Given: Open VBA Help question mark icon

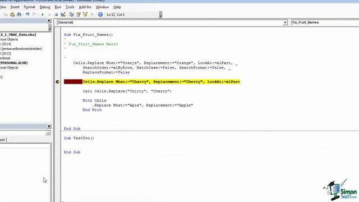Looking at the screenshot, I should point(100,15).
